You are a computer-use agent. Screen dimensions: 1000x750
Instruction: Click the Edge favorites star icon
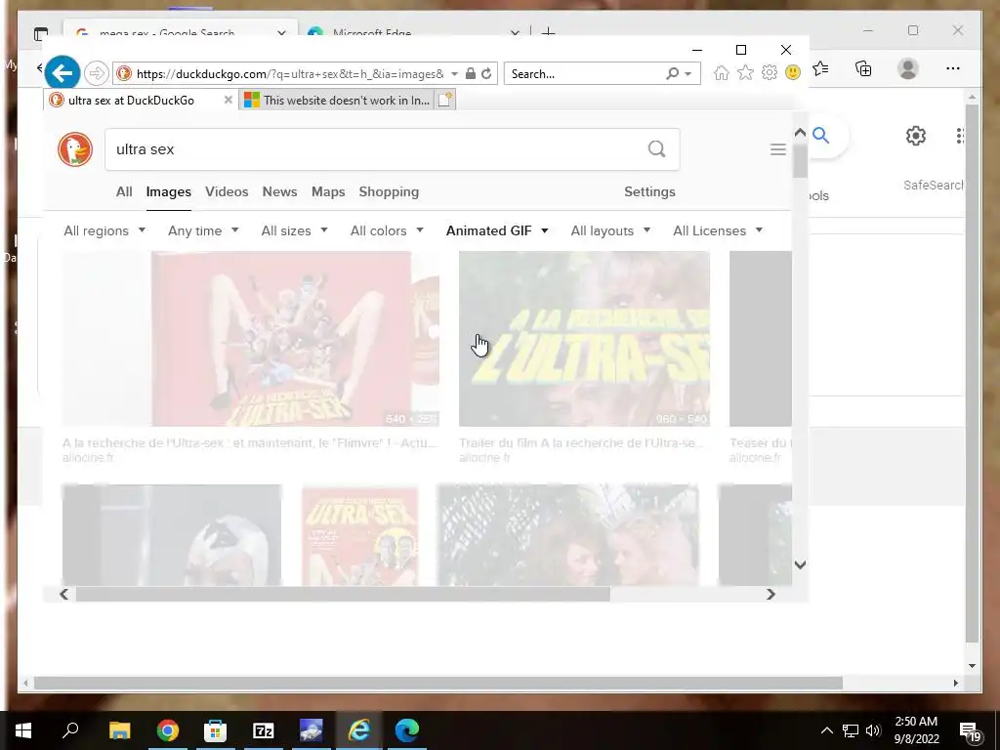tap(821, 68)
